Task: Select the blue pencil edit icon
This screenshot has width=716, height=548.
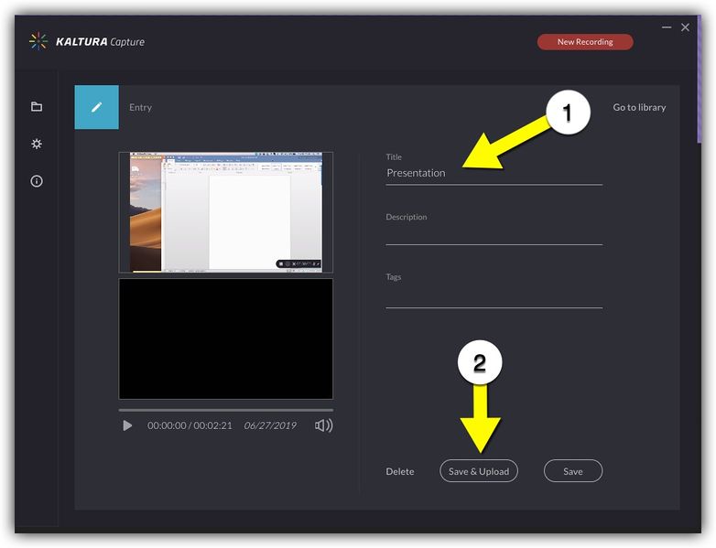Action: pos(96,107)
